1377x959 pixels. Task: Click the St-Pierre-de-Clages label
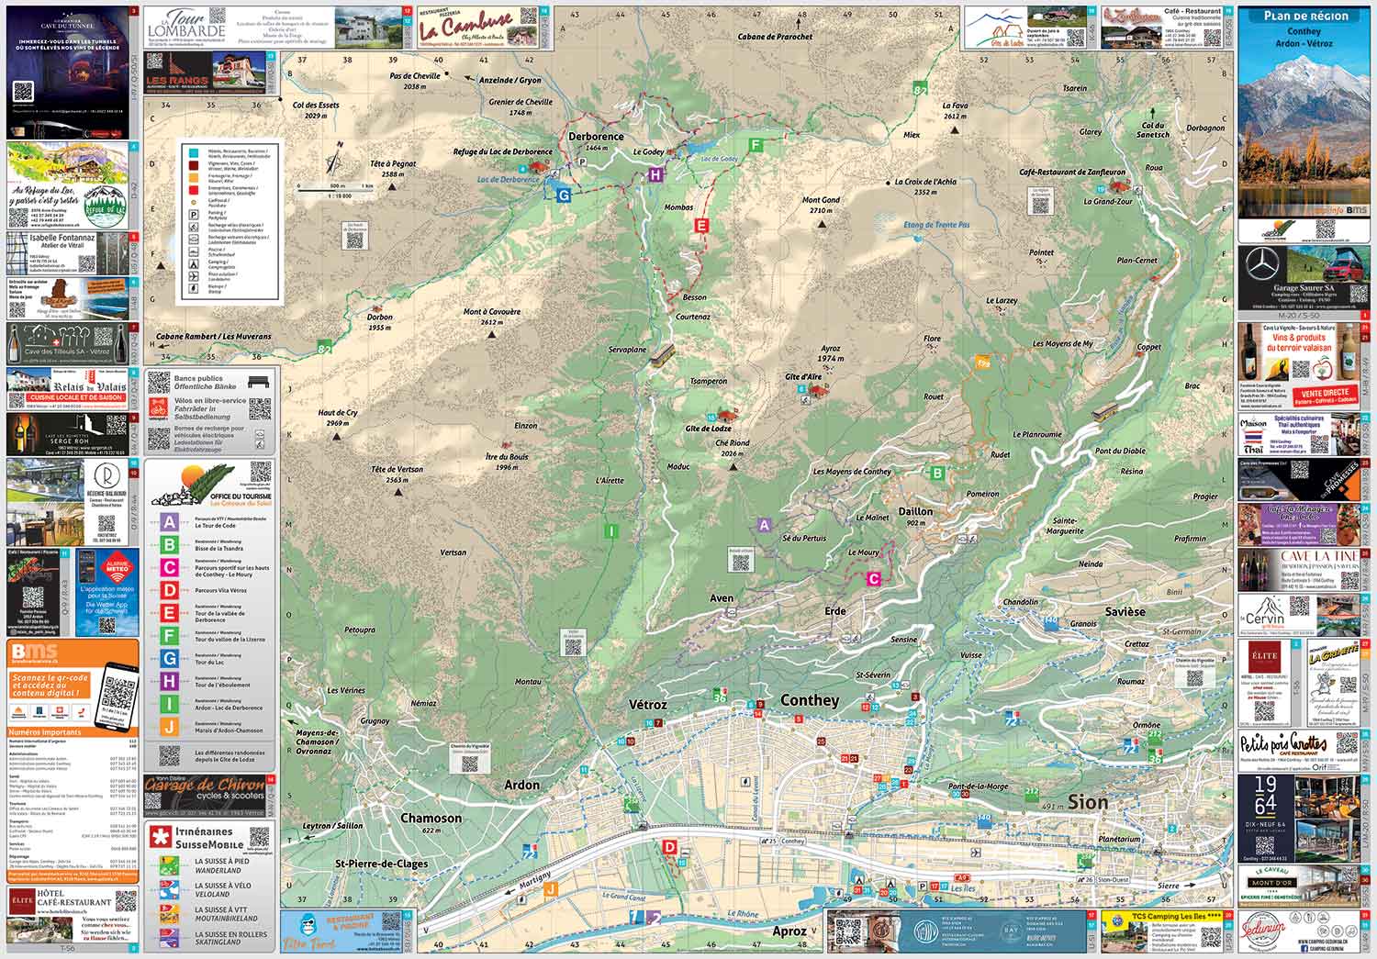(381, 864)
